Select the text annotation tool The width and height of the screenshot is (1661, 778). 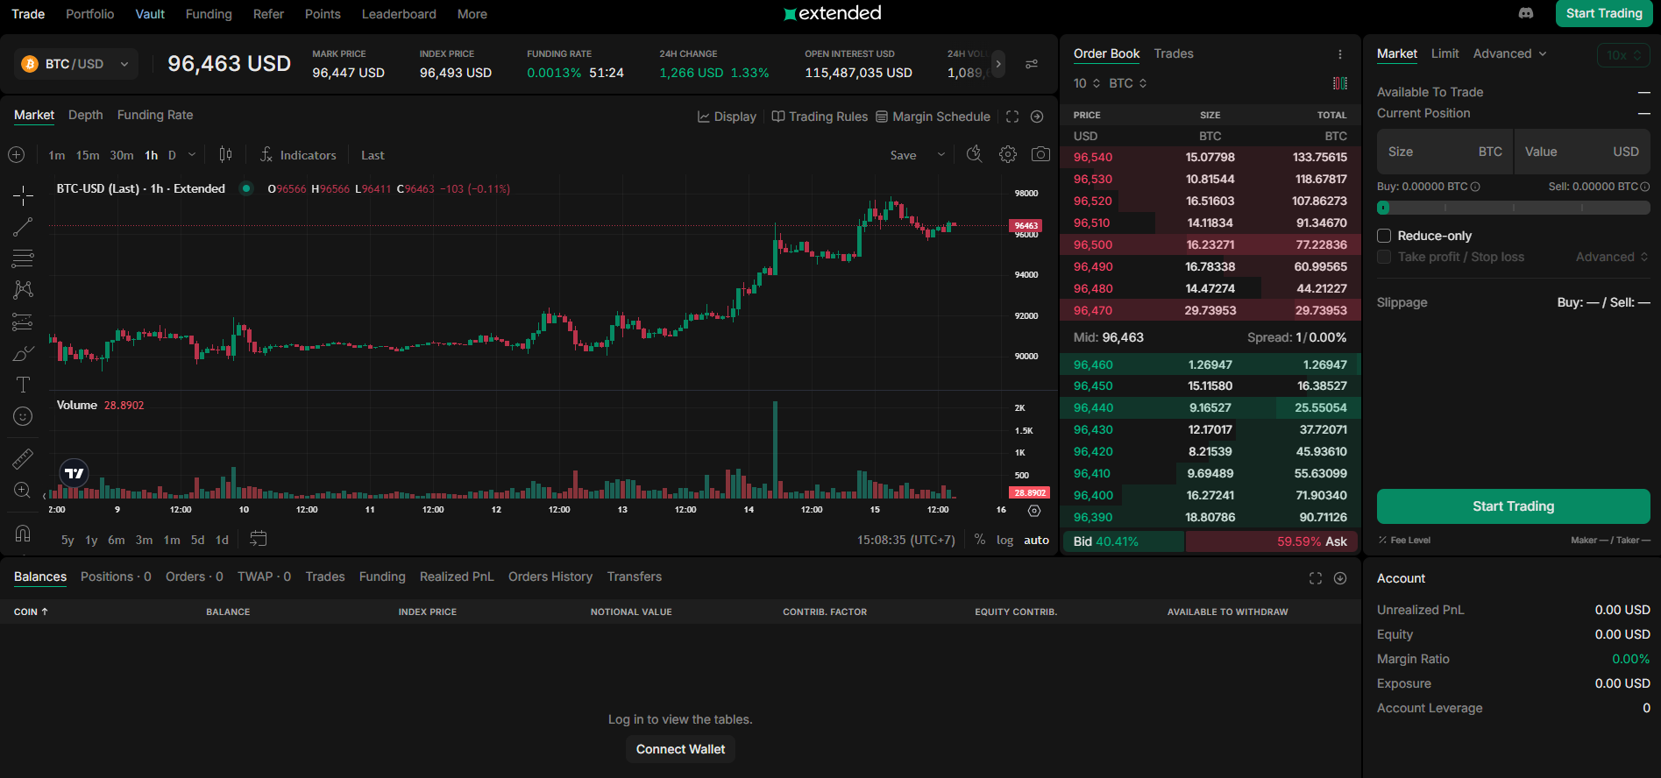[23, 385]
